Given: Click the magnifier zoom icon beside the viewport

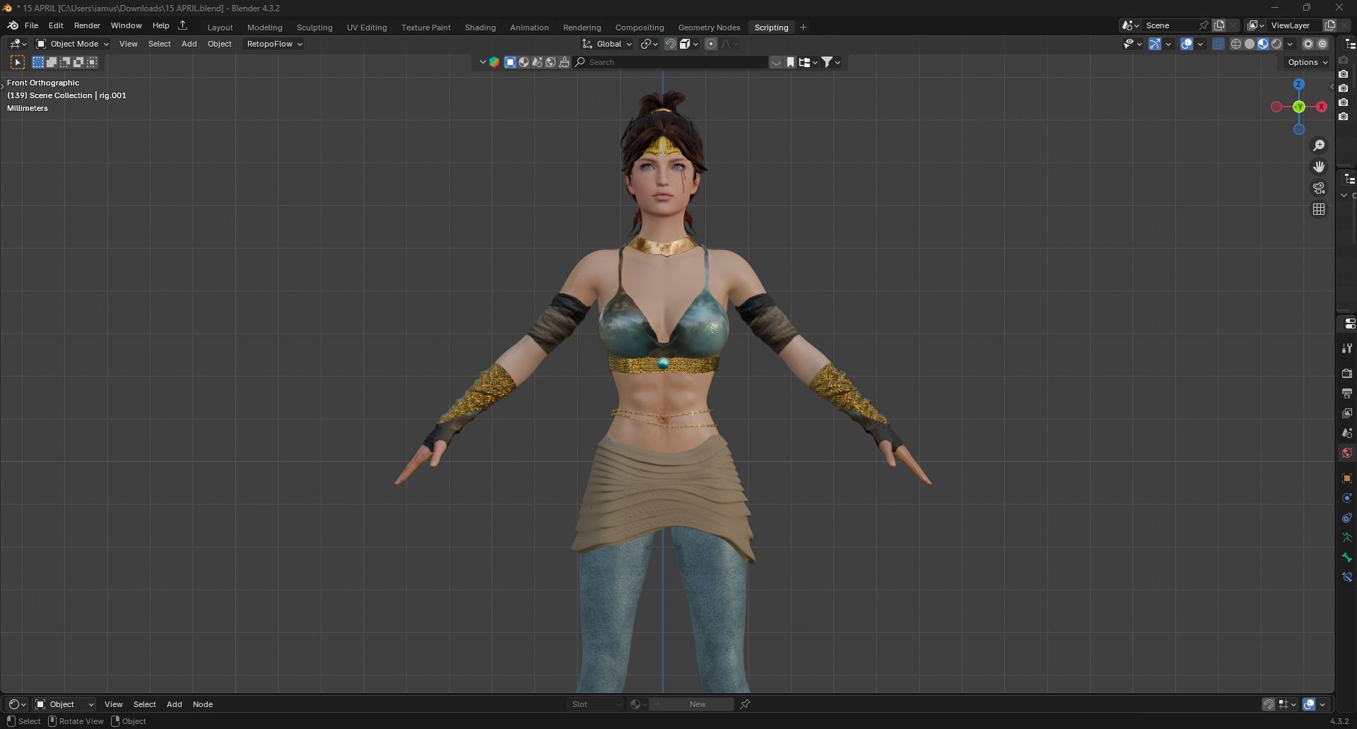Looking at the screenshot, I should [x=1319, y=146].
